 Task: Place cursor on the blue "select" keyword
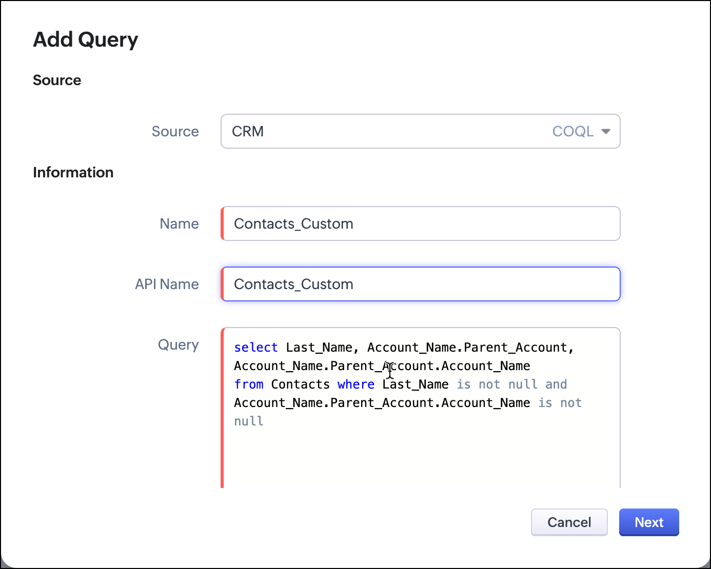[255, 348]
